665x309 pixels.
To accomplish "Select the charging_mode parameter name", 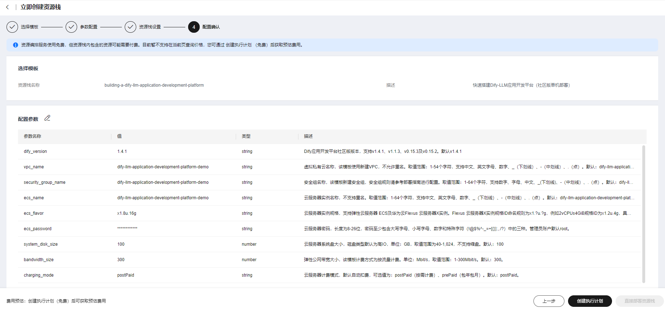I will point(39,275).
